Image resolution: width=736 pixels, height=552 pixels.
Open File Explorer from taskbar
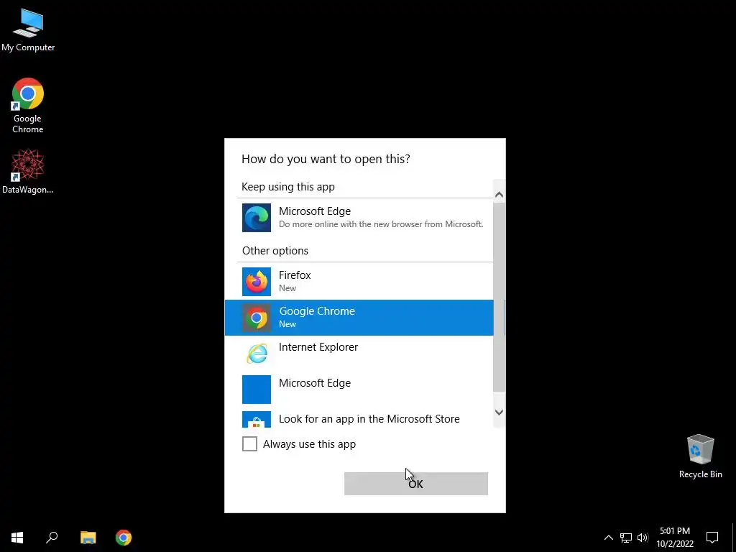(88, 538)
